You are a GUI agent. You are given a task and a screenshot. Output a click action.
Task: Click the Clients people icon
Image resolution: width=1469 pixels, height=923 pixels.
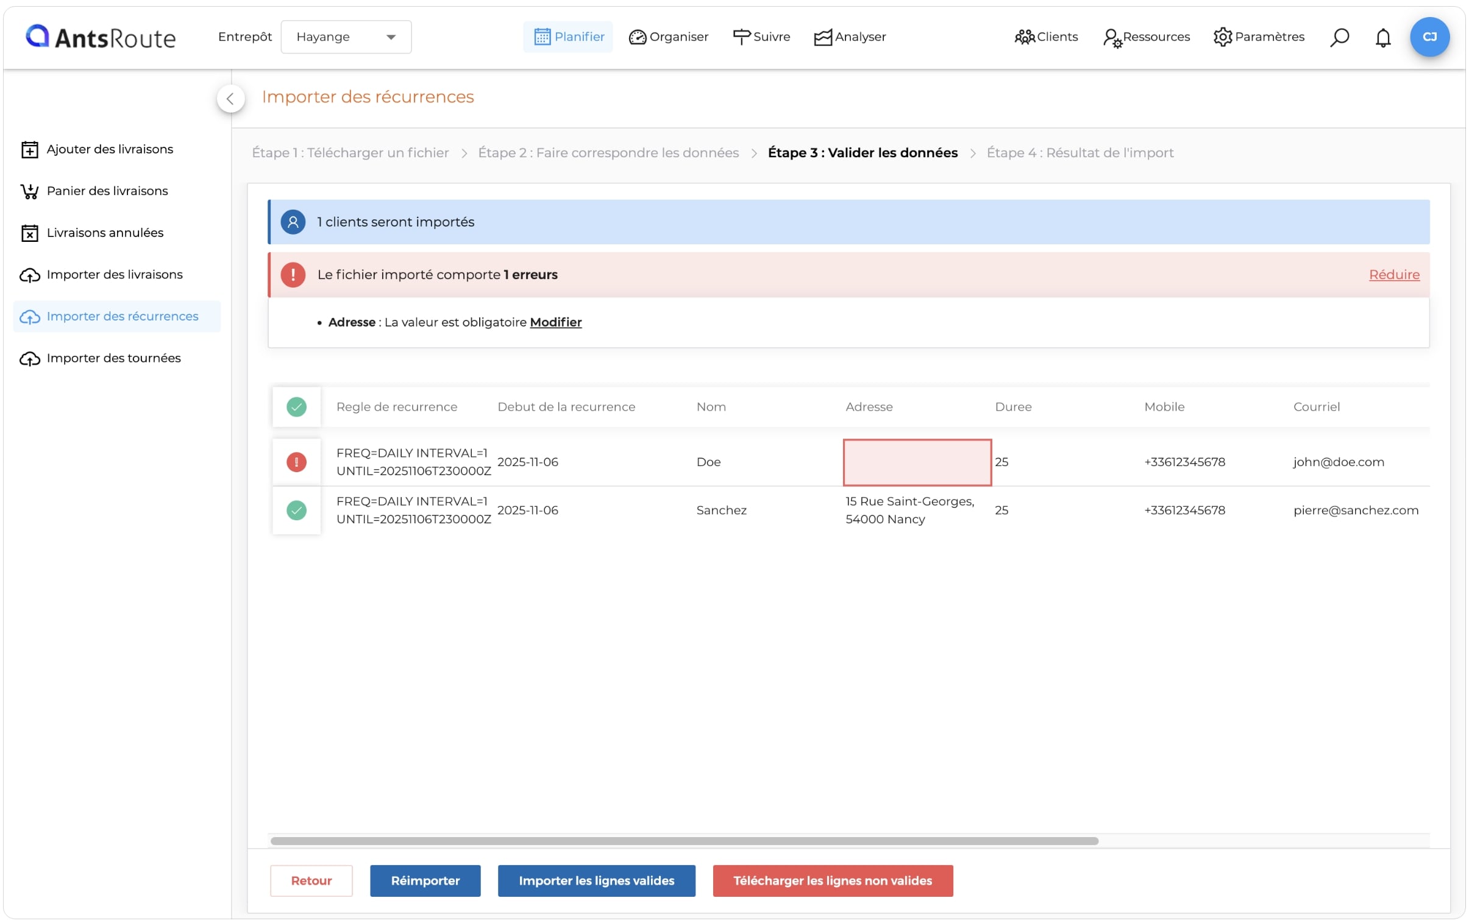click(1024, 37)
